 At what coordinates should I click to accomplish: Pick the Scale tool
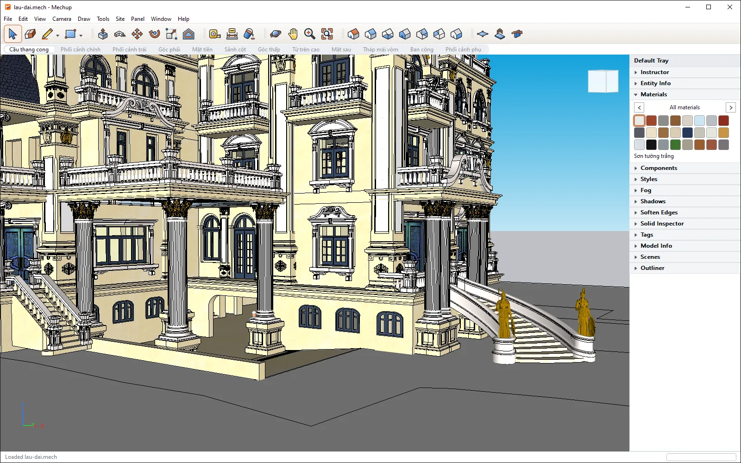(x=171, y=34)
